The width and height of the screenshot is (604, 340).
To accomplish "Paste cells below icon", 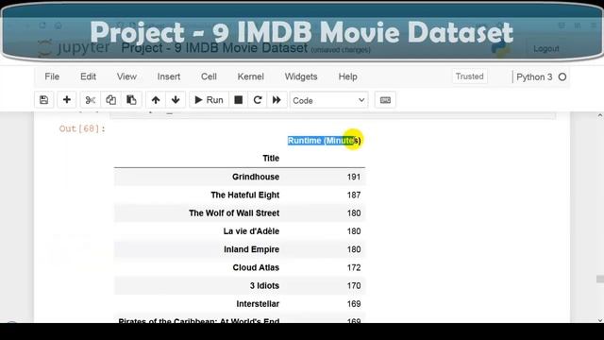I will [131, 100].
